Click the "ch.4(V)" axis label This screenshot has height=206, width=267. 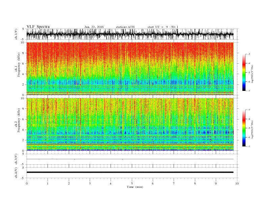(16, 173)
